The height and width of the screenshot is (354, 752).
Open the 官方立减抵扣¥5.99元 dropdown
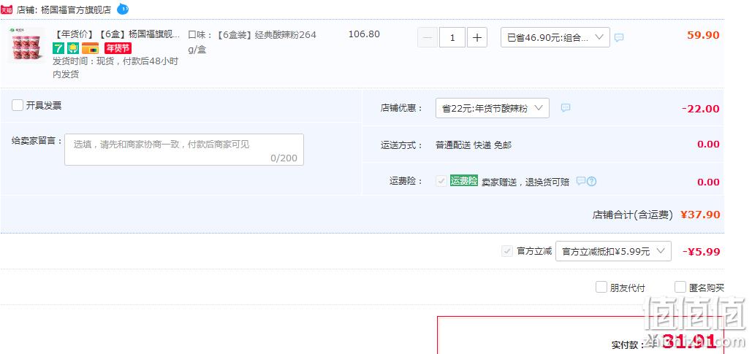pyautogui.click(x=613, y=251)
